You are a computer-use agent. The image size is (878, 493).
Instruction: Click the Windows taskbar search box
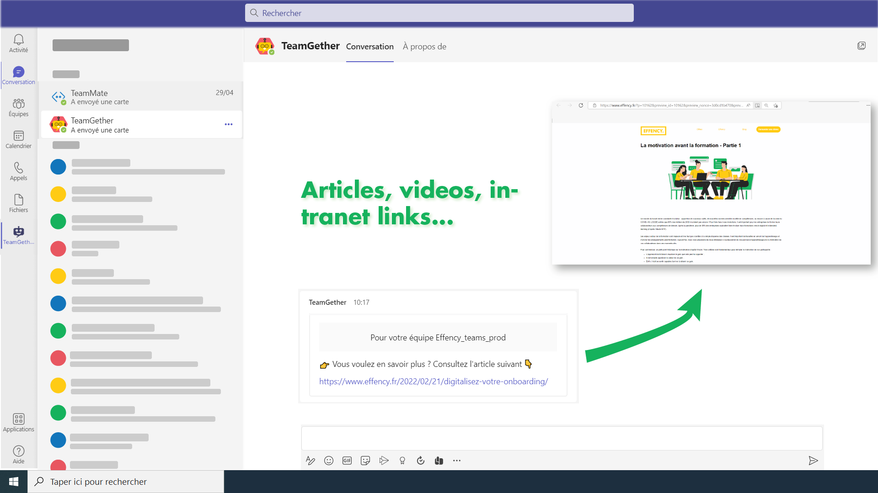tap(126, 482)
